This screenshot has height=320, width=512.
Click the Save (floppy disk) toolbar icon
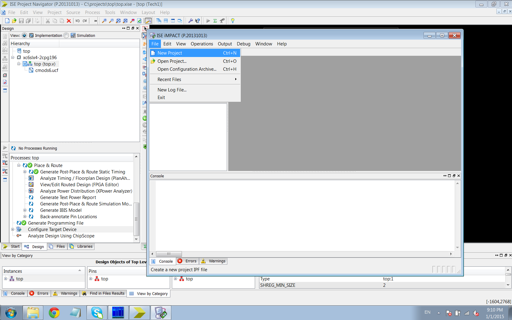[21, 21]
